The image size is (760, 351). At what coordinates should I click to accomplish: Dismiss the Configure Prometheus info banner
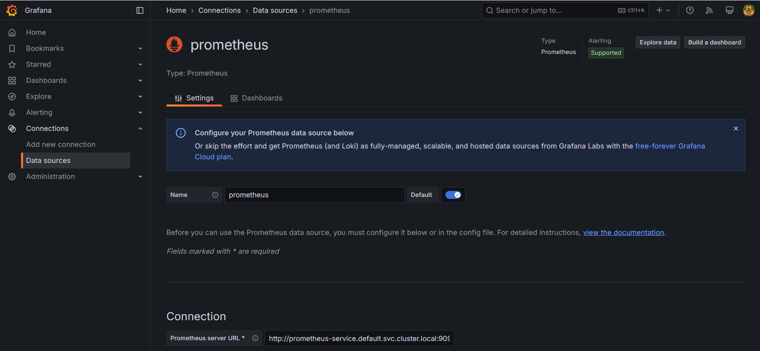(736, 128)
